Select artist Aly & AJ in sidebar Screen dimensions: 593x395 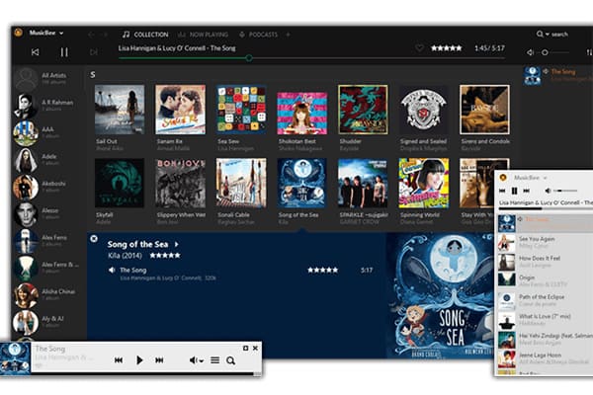tap(46, 322)
